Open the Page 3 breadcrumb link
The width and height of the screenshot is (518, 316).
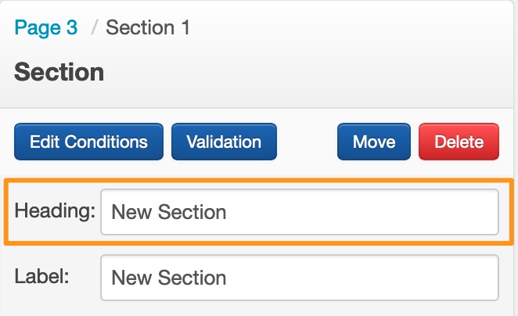coord(46,28)
